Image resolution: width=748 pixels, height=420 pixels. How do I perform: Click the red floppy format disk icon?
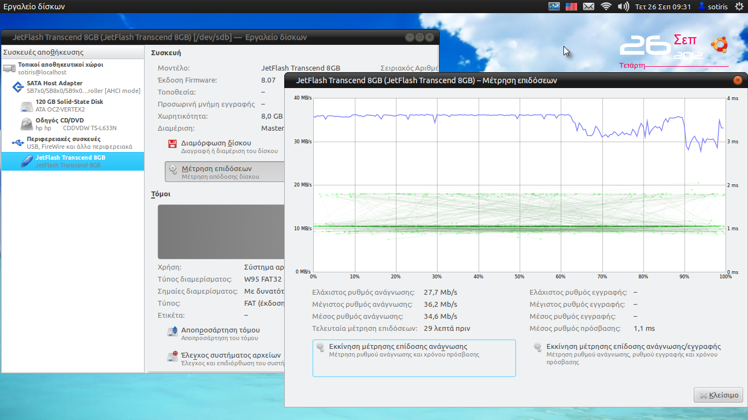[172, 144]
